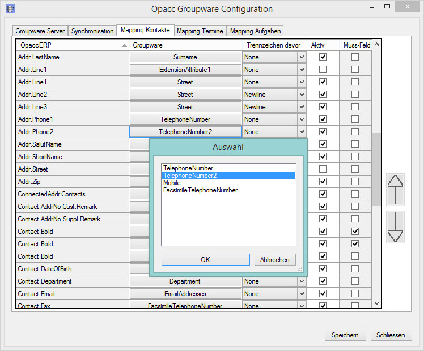Click TelephoneNumber mapping button for Addr.Phone1
Viewport: 424px width, 351px height.
(x=185, y=119)
